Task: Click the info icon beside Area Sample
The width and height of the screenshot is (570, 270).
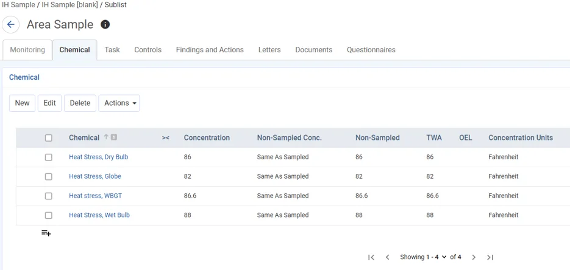Action: tap(105, 25)
